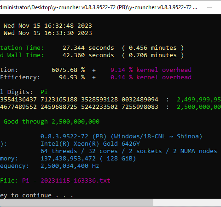Viewport: 221px width, 207px height.
Task: Click the 9.14 % kernel overhead text
Action: click(x=151, y=70)
